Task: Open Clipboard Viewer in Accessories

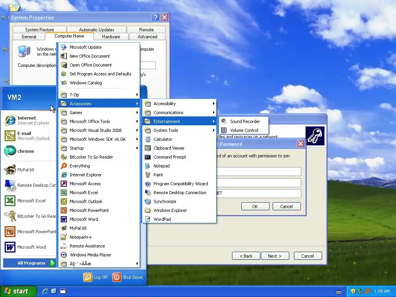Action: 179,148
